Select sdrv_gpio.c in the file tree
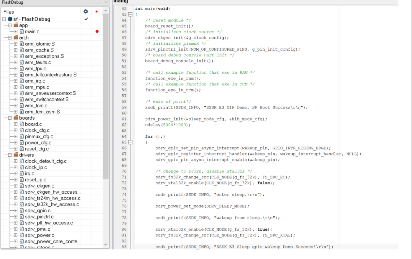The width and height of the screenshot is (412, 259). 38,210
